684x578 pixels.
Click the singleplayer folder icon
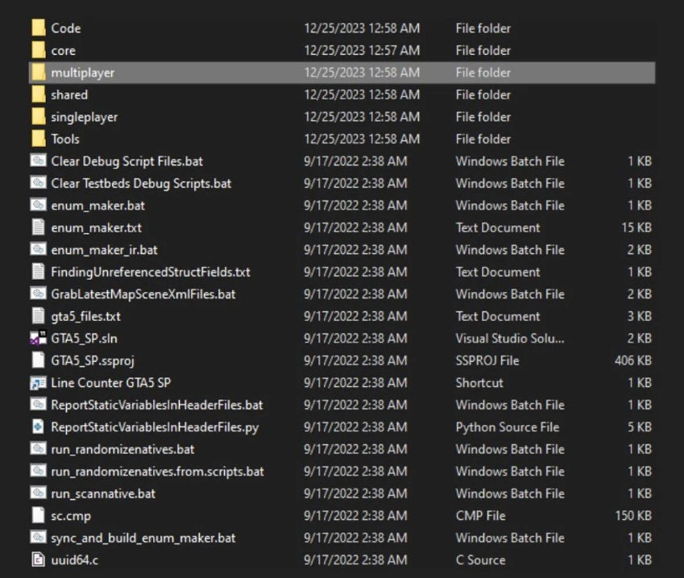39,117
